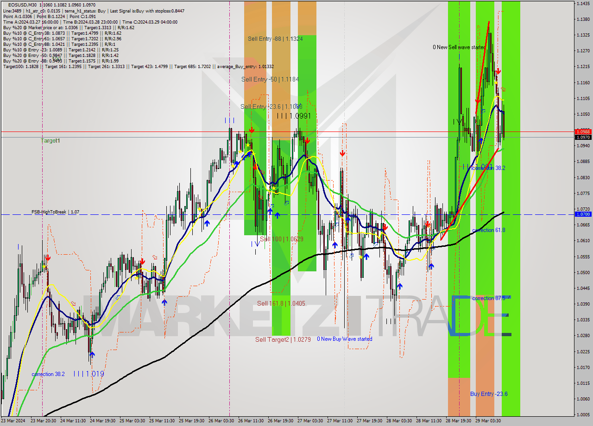Click the 1.1435 price scale value
This screenshot has width=593, height=426.
(583, 3)
